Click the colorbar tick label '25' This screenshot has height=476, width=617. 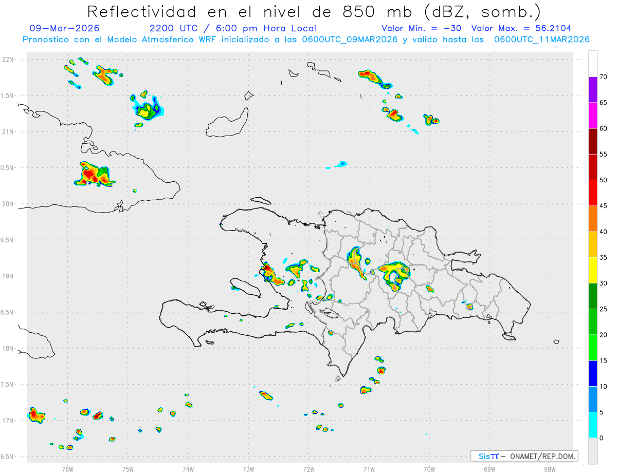[x=604, y=309]
